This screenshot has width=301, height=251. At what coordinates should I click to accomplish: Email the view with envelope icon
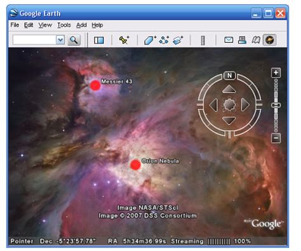tap(229, 40)
